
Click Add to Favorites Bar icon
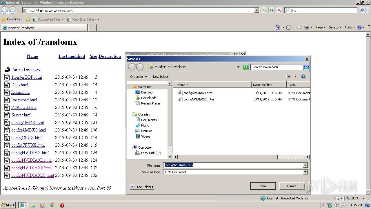click(28, 19)
